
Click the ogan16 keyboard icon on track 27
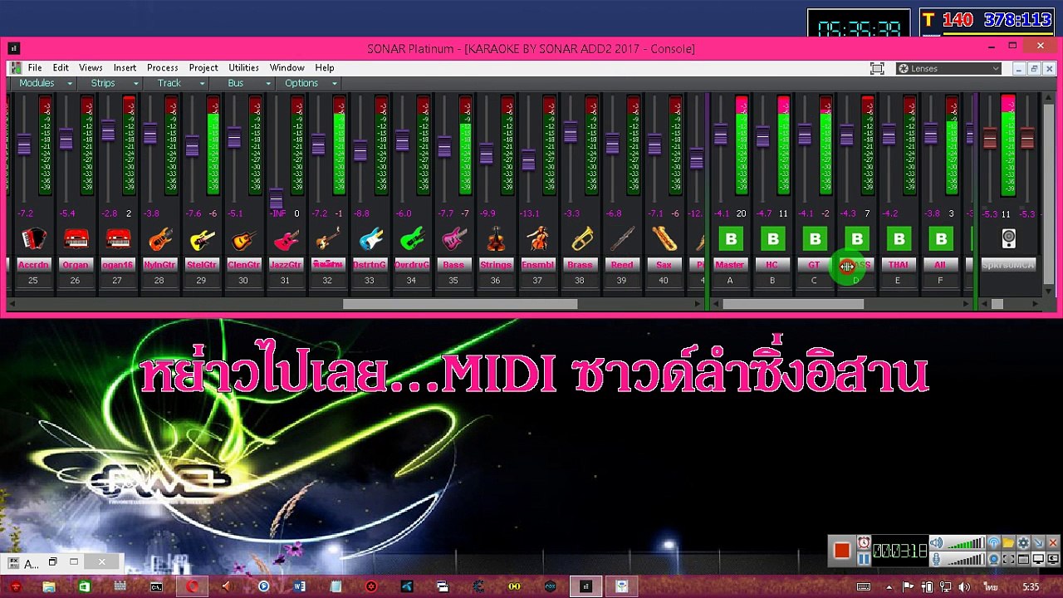coord(117,239)
